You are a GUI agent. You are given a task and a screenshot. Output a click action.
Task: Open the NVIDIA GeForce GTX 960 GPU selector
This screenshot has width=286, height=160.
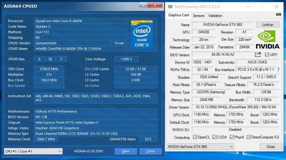point(200,147)
